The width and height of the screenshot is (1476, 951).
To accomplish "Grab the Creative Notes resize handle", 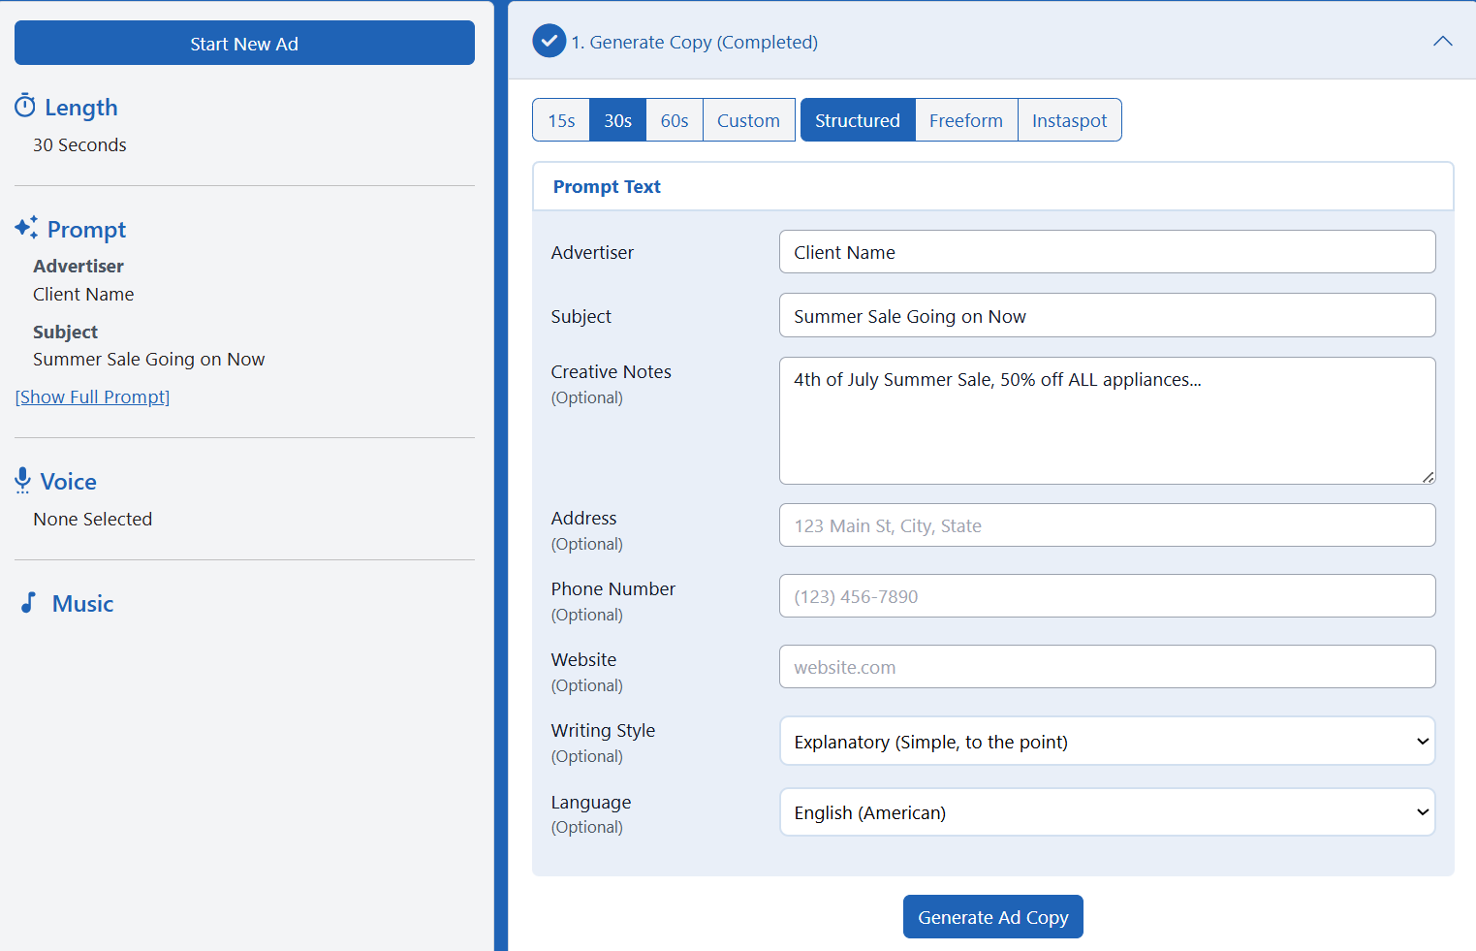I will pos(1428,477).
